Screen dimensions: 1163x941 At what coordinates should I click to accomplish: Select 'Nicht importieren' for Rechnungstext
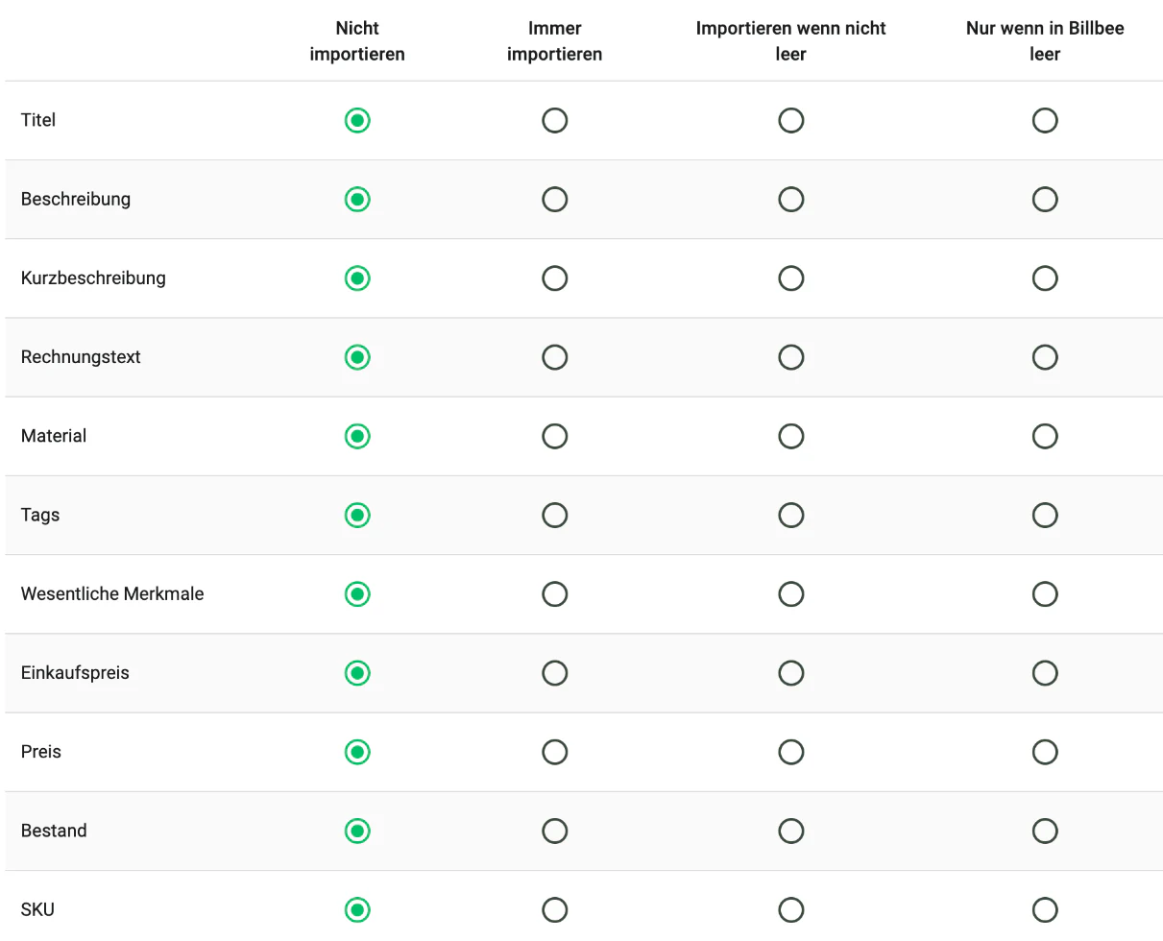click(357, 357)
